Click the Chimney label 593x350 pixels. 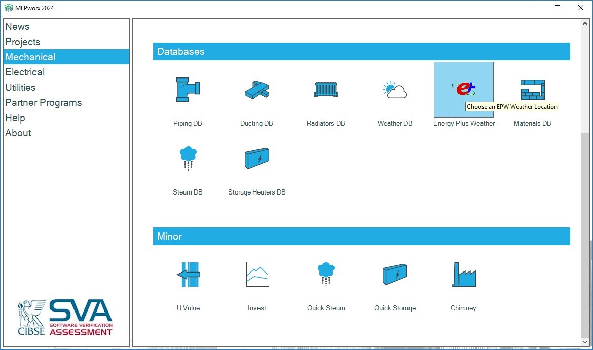[463, 308]
